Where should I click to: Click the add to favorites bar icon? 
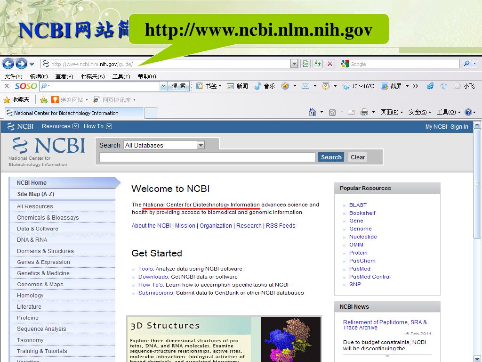coord(44,100)
